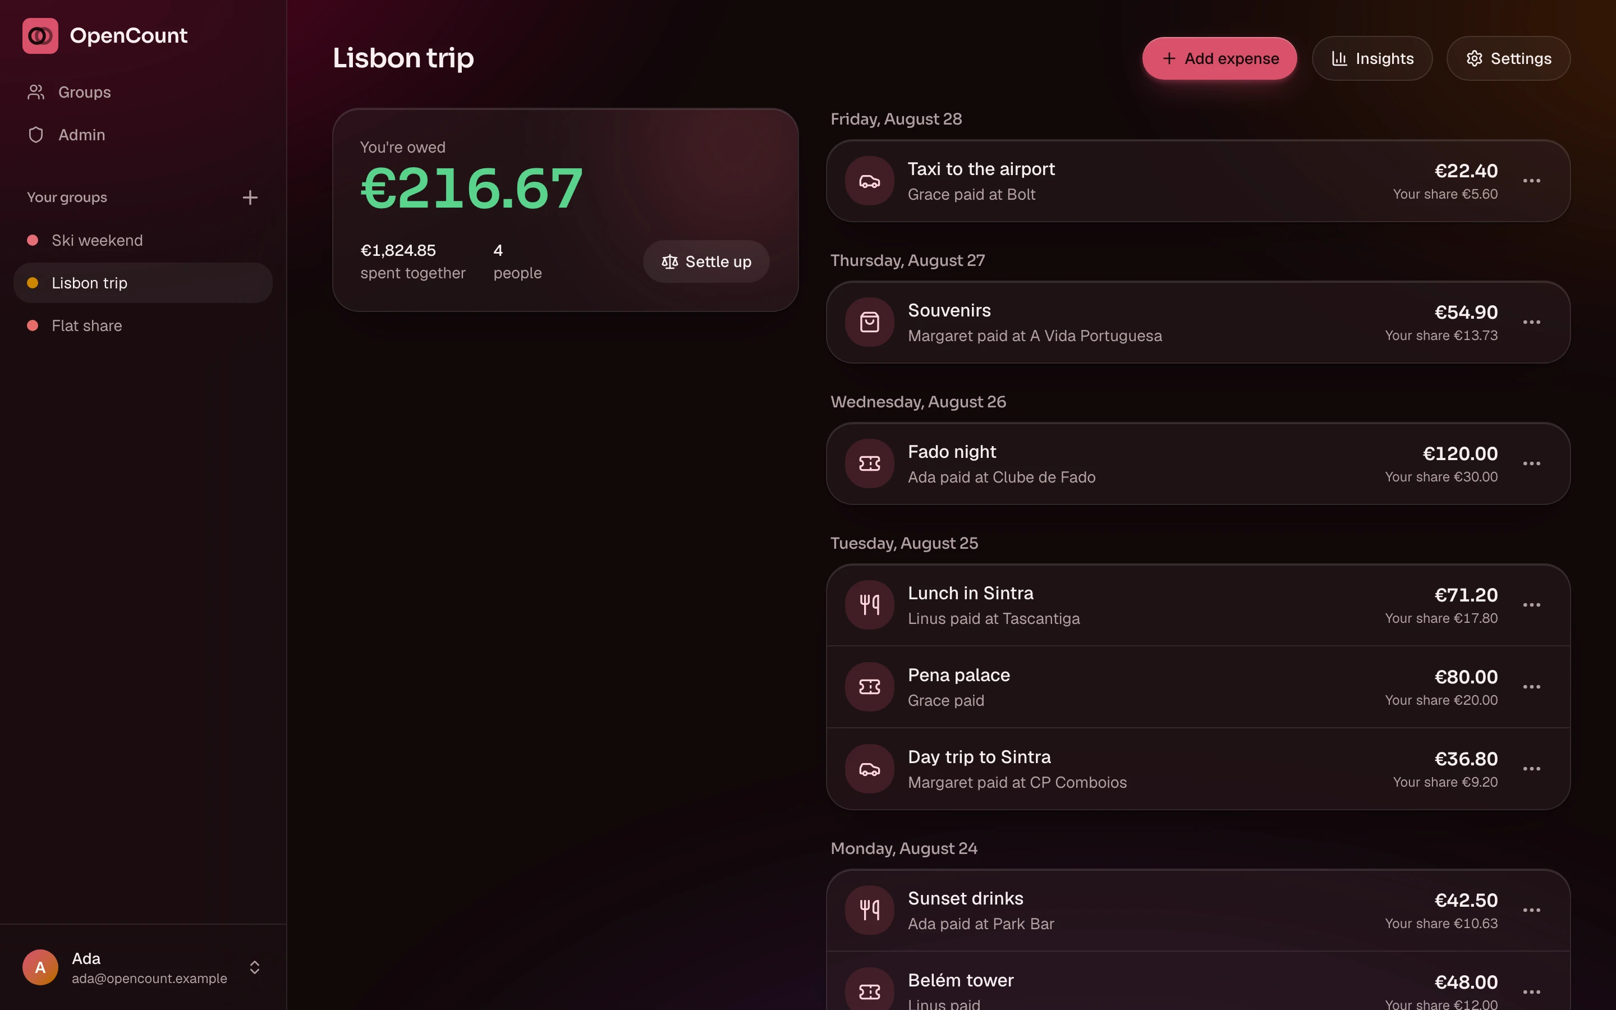Click the ticket icon on Pena palace
The width and height of the screenshot is (1616, 1010).
(869, 687)
